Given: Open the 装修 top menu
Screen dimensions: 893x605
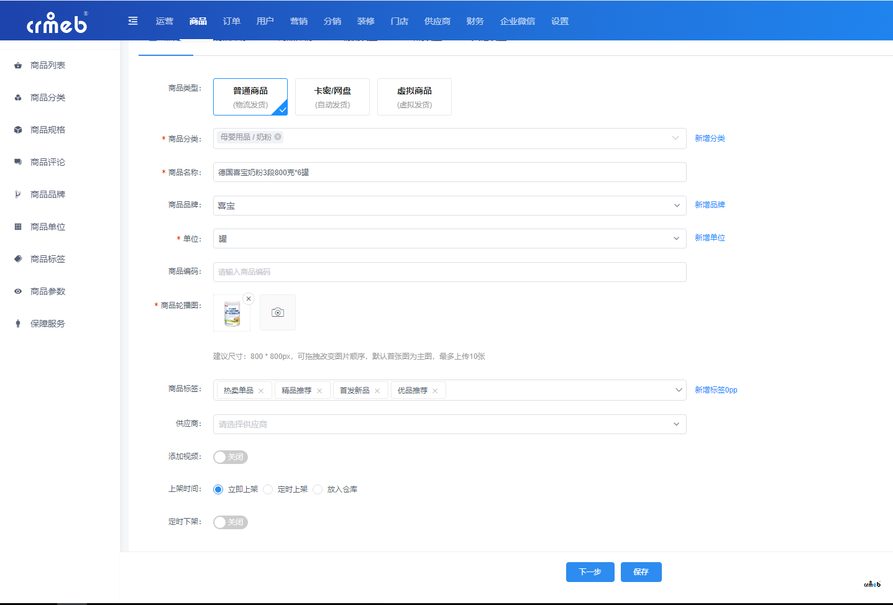Looking at the screenshot, I should 366,21.
